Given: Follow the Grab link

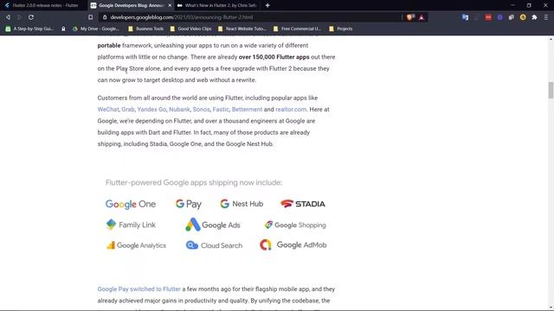Looking at the screenshot, I should click(128, 110).
